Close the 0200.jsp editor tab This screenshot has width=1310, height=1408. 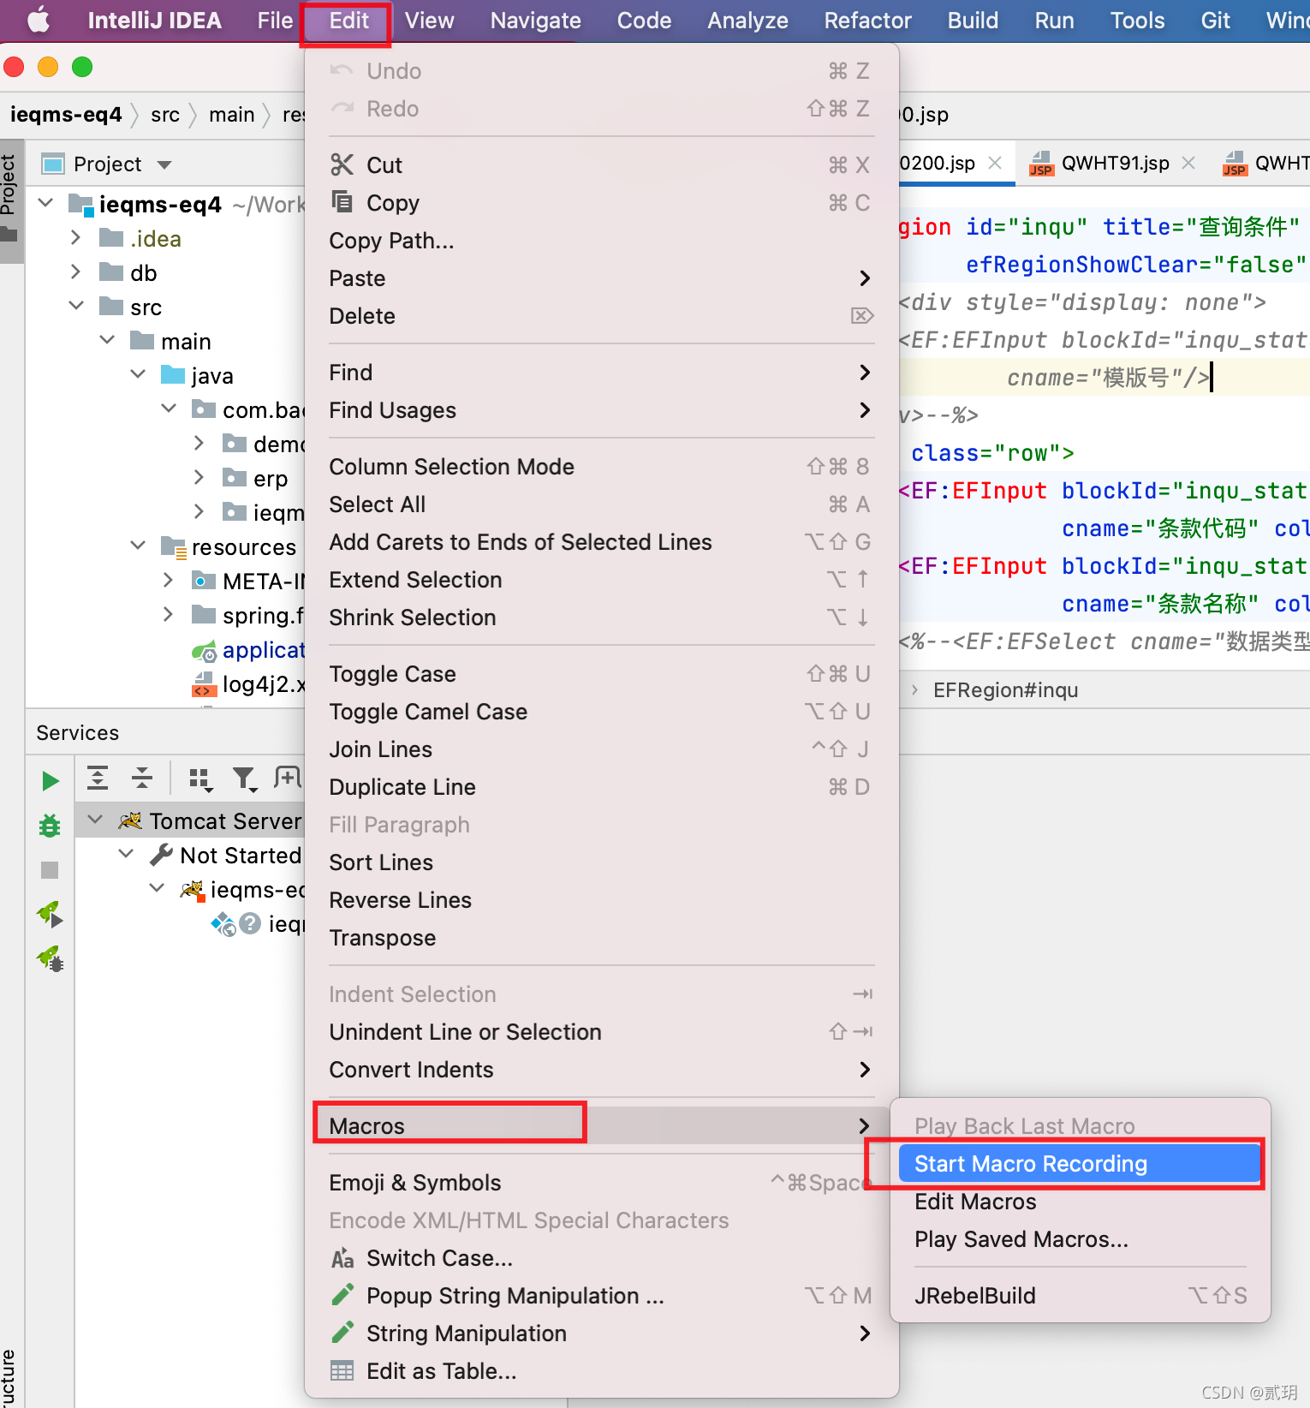995,163
